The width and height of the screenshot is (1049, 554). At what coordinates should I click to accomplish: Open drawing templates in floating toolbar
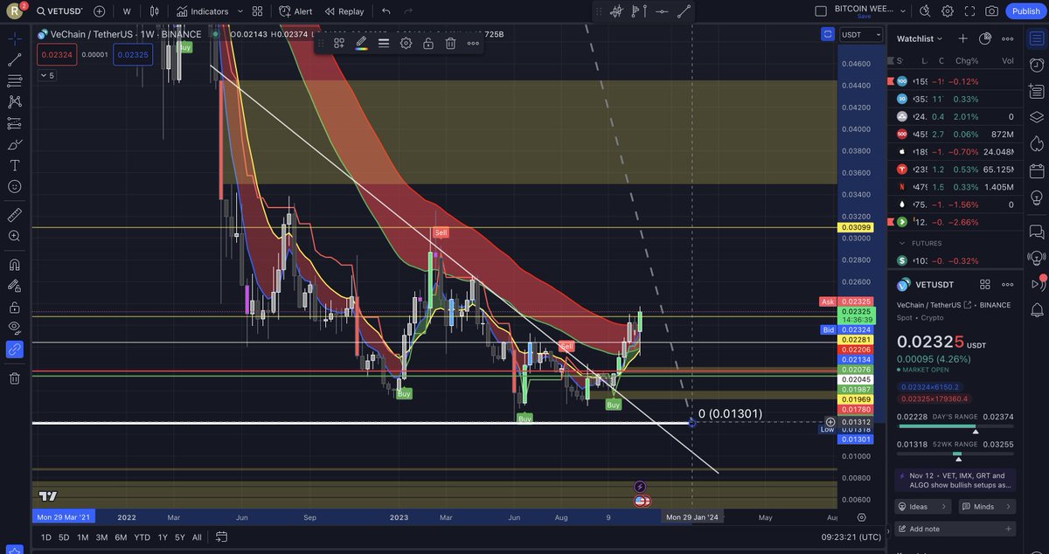coord(339,43)
